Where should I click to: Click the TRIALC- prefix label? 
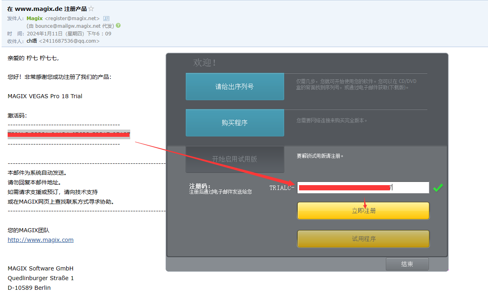click(x=282, y=188)
